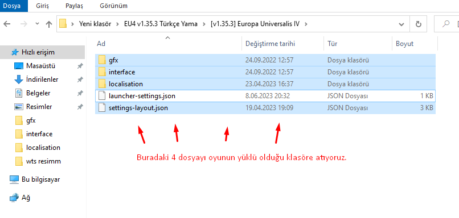
Task: Click the folder icon in address bar
Action: pyautogui.click(x=63, y=23)
